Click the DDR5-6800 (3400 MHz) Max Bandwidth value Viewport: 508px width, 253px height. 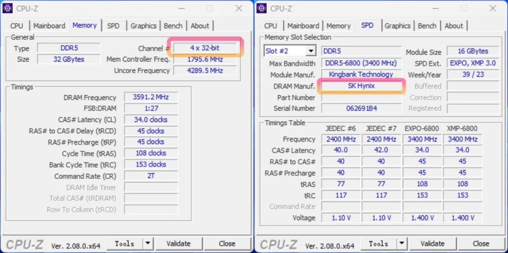click(x=362, y=63)
